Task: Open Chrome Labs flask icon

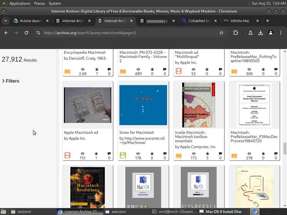Action: pyautogui.click(x=250, y=33)
